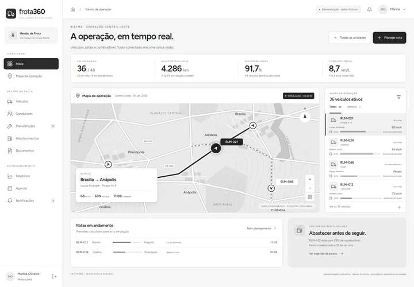Click the Agenda calendar icon
This screenshot has width=414, height=287.
click(10, 188)
